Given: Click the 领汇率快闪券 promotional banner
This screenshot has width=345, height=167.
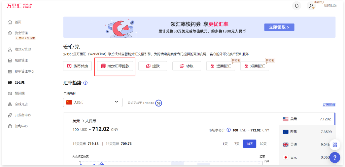Looking at the screenshot, I should pyautogui.click(x=199, y=27).
